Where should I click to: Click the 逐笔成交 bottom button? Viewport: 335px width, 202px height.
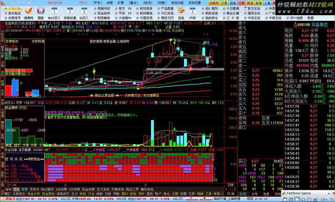[x=63, y=194]
